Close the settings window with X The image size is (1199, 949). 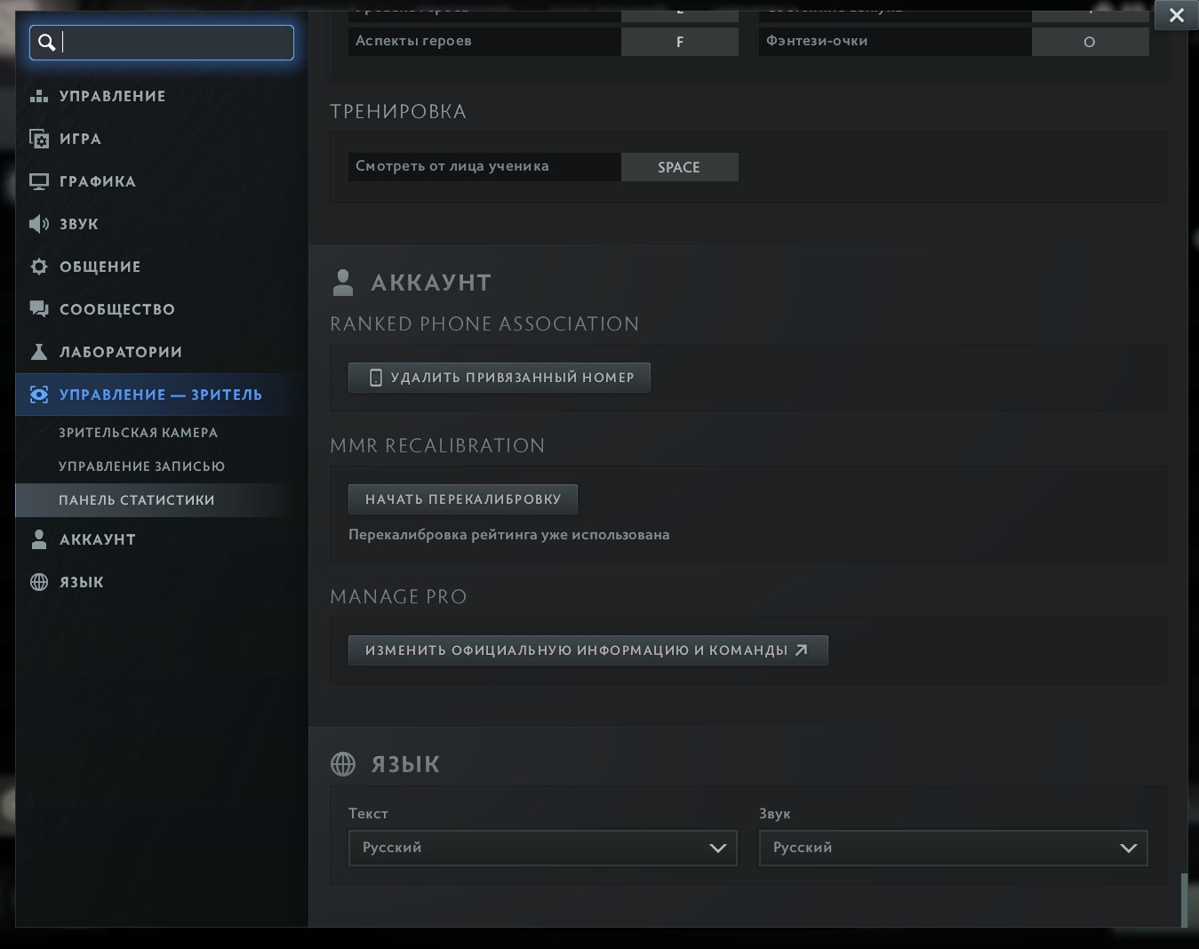(x=1176, y=15)
